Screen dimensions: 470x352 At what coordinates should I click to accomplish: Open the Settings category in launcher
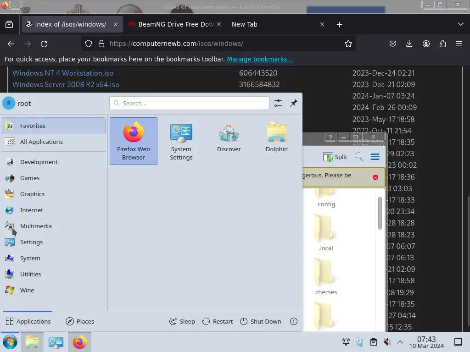pyautogui.click(x=54, y=242)
